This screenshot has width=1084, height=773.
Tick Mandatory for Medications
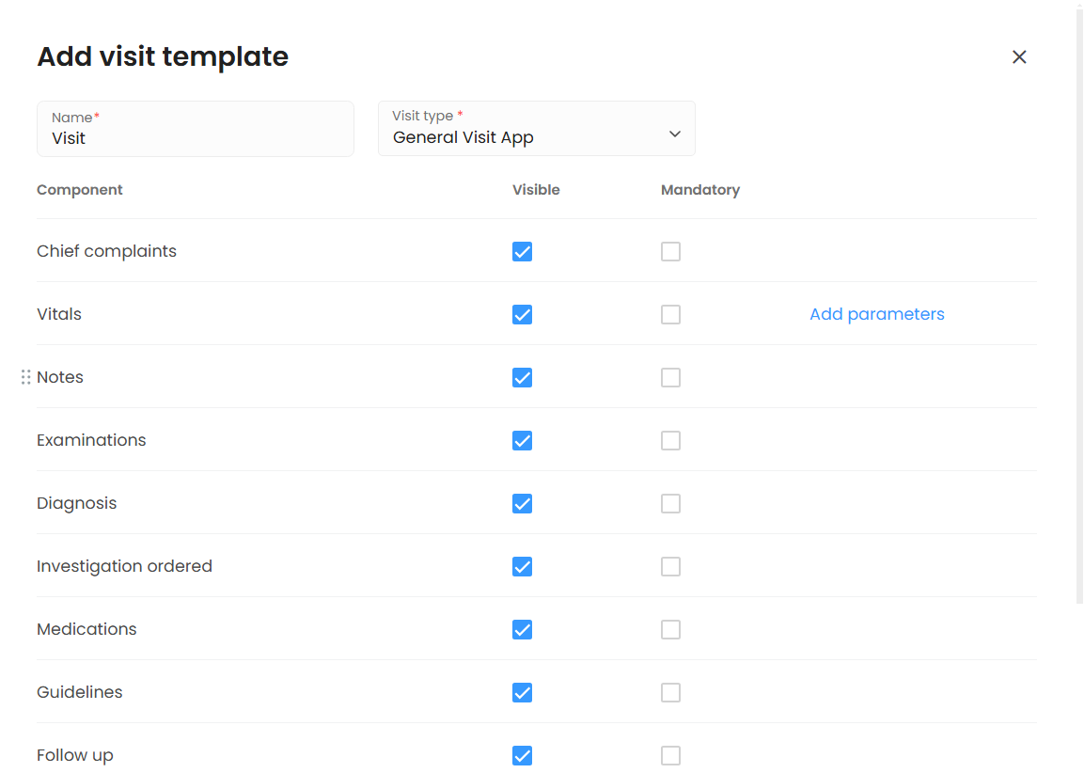click(670, 630)
